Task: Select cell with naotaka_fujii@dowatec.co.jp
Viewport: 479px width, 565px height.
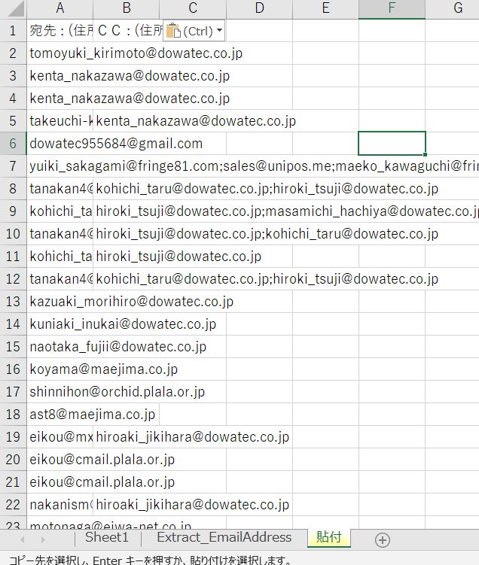Action: [x=60, y=347]
